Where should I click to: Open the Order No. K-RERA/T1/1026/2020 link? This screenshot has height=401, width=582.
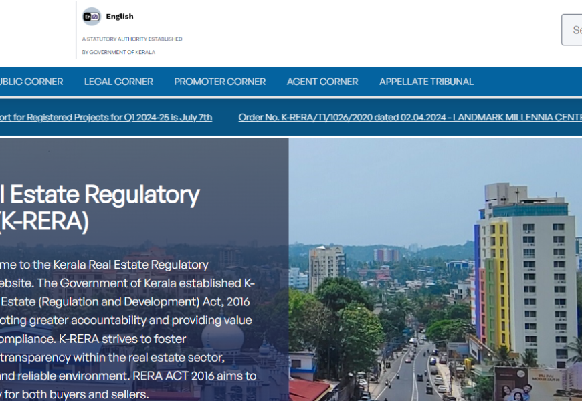pyautogui.click(x=409, y=118)
